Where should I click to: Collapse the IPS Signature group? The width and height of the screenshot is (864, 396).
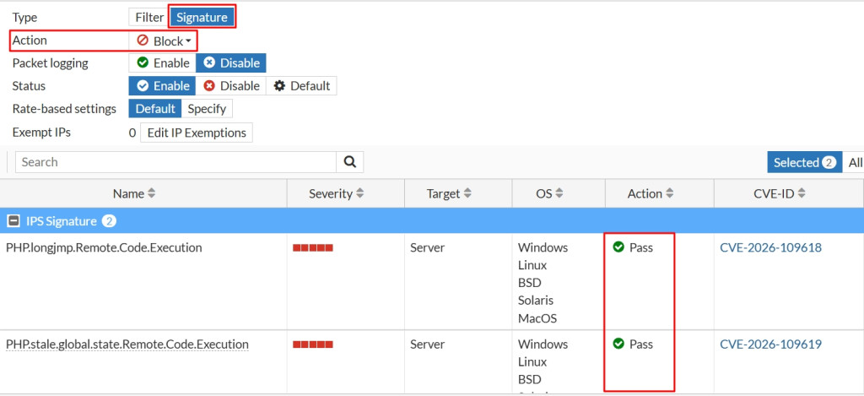(x=13, y=221)
